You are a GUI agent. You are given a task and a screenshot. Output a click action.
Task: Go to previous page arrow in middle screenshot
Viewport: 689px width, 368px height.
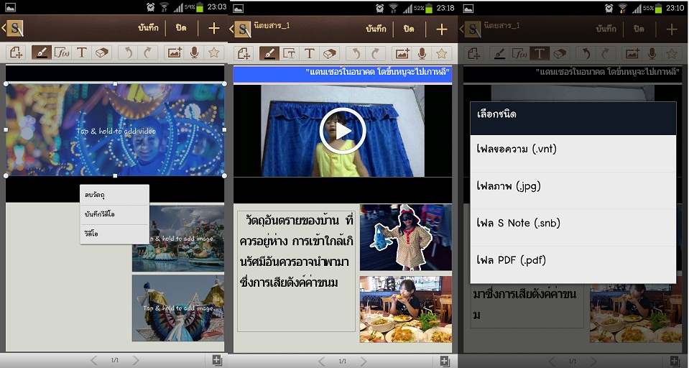[321, 361]
